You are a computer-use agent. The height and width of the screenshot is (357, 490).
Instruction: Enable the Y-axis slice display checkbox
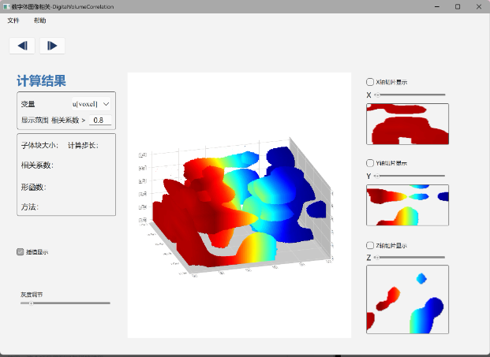(x=370, y=163)
